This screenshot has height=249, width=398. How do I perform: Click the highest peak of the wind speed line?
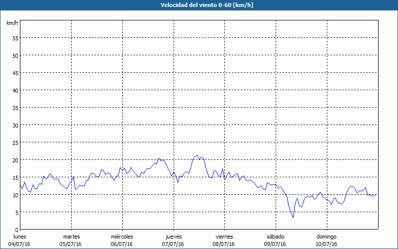pyautogui.click(x=197, y=155)
